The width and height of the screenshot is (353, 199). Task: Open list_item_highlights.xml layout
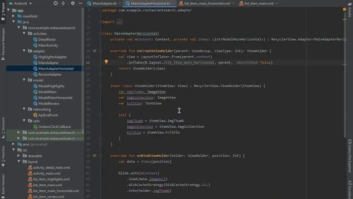[x=51, y=179]
